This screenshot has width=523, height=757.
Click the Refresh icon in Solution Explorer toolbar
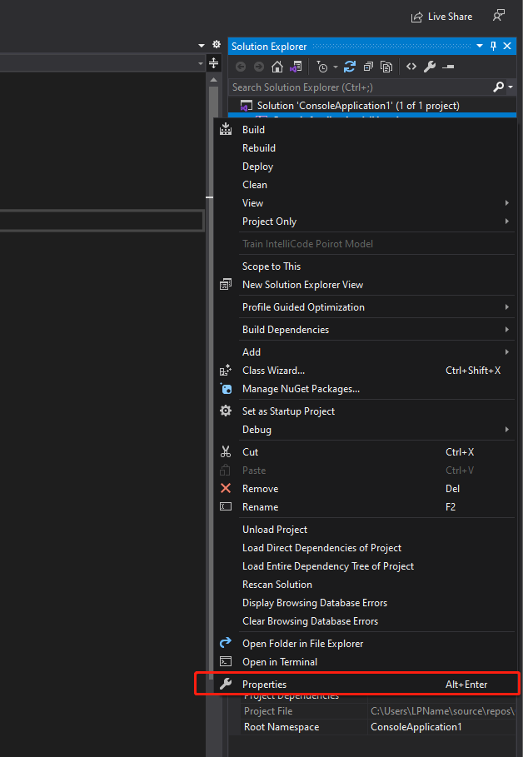[348, 66]
